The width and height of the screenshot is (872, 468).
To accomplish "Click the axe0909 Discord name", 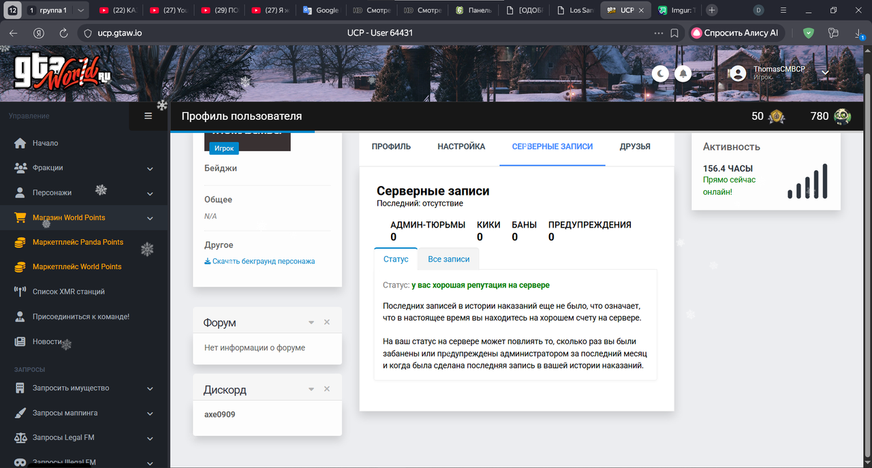I will [x=220, y=414].
